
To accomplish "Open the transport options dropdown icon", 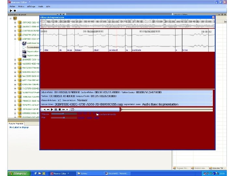I will (x=72, y=110).
